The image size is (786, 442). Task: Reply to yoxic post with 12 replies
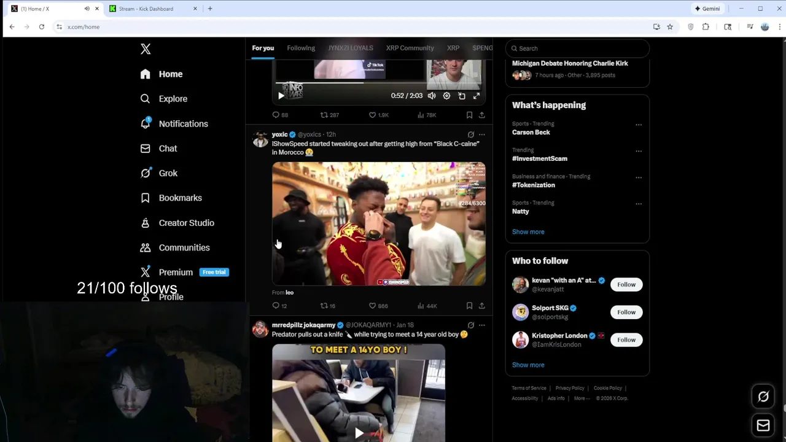pos(279,306)
